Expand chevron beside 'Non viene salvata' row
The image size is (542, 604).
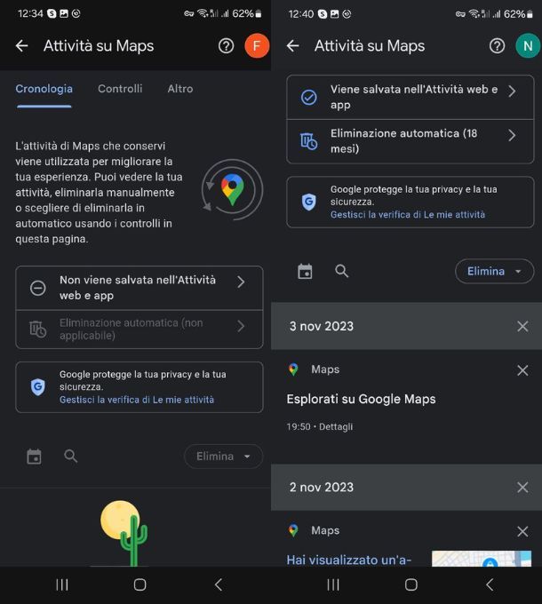coord(241,282)
